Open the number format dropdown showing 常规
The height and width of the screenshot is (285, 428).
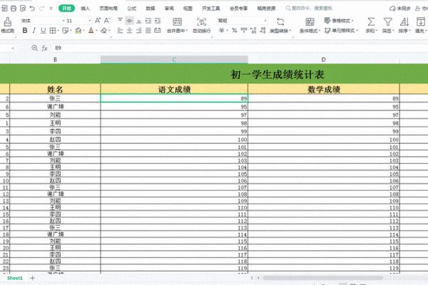265,21
